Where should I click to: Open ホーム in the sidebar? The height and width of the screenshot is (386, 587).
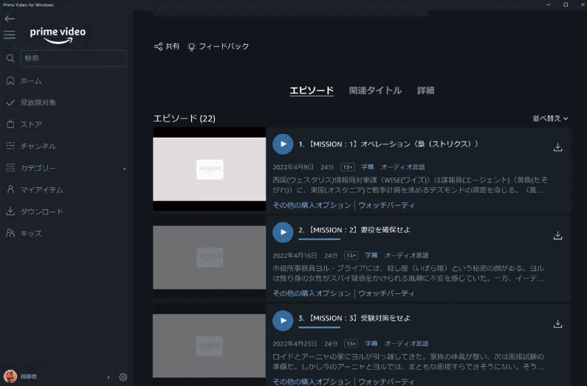click(31, 81)
